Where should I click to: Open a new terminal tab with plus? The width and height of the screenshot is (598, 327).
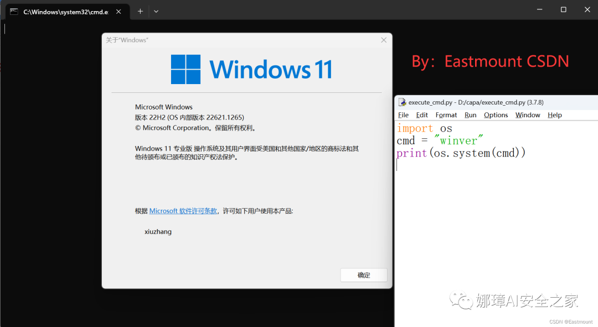tap(140, 12)
